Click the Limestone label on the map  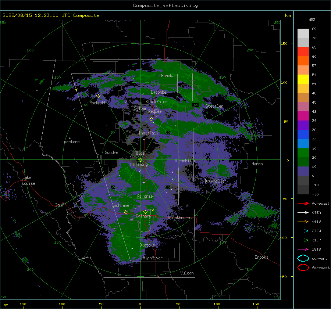pos(70,142)
